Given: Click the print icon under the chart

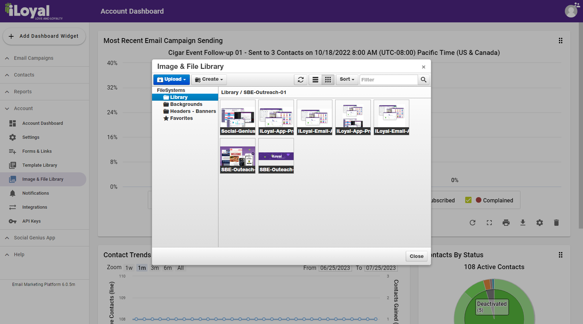Looking at the screenshot, I should coord(506,223).
